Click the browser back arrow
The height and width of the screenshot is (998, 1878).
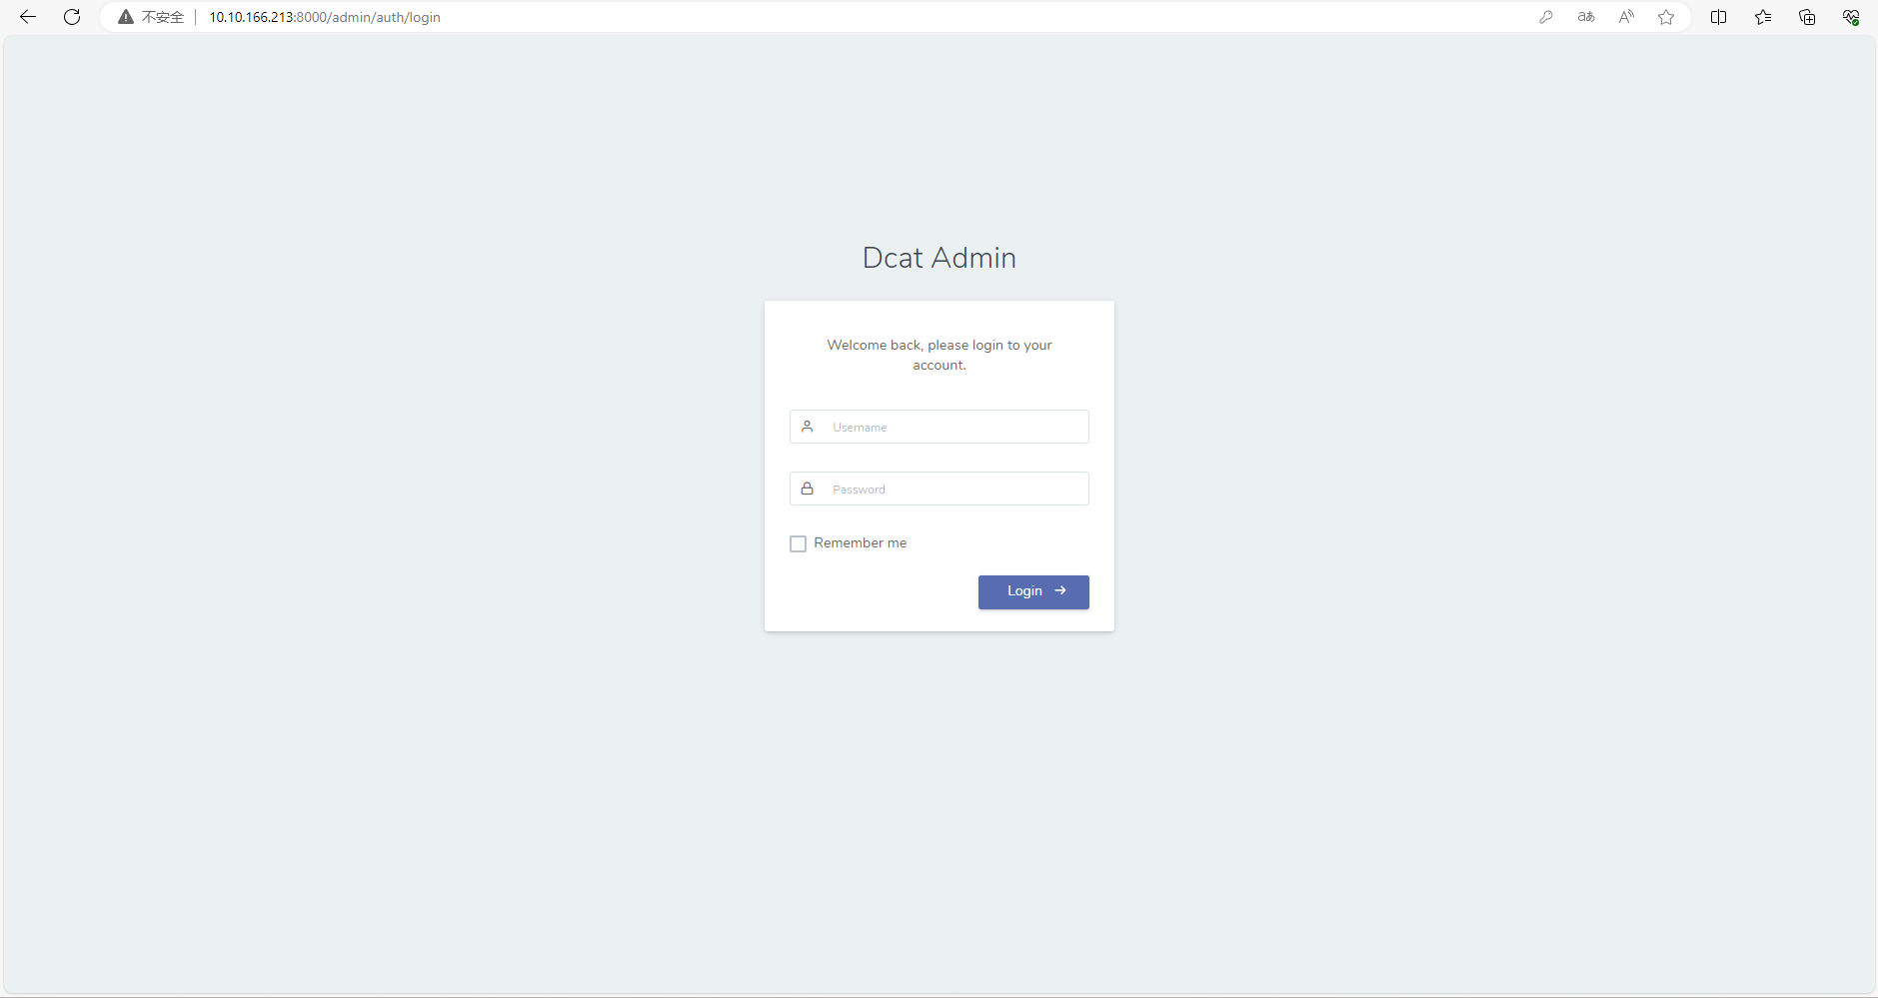(28, 17)
